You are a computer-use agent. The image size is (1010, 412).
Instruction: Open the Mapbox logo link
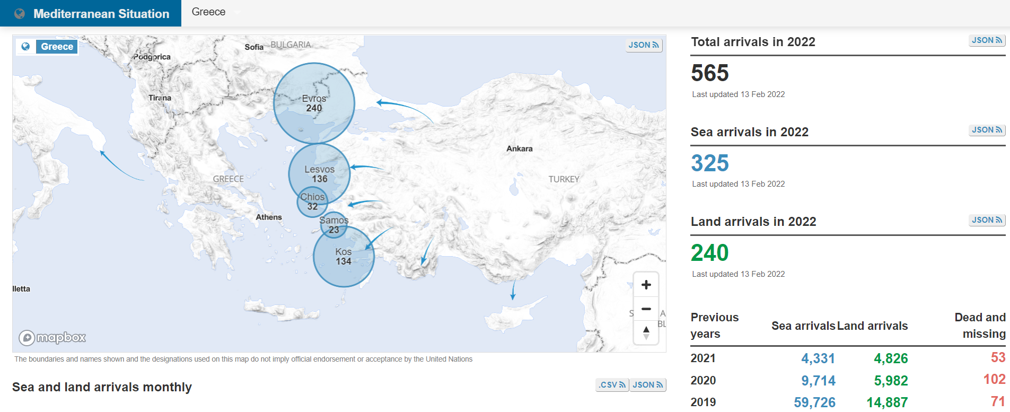click(x=52, y=337)
